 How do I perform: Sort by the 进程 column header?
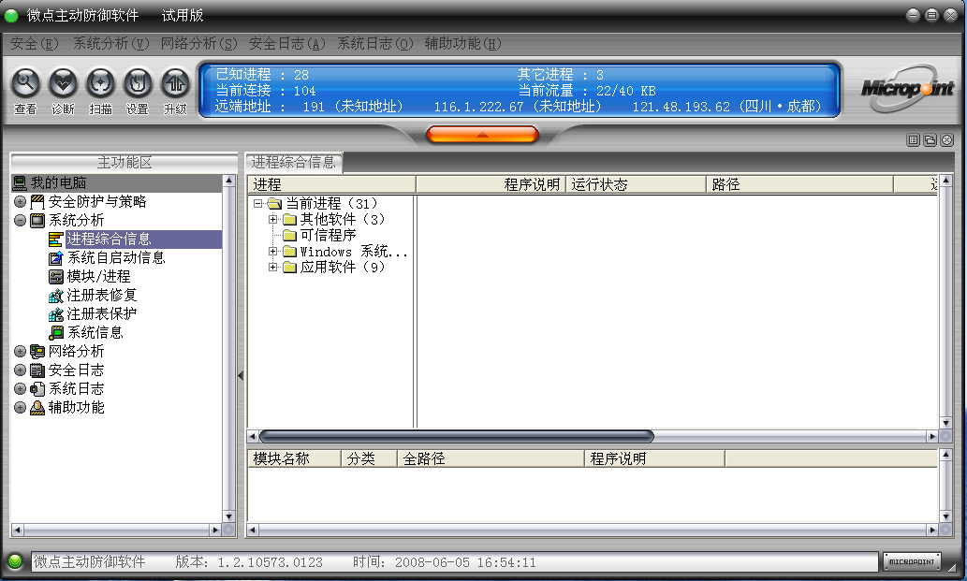click(331, 184)
